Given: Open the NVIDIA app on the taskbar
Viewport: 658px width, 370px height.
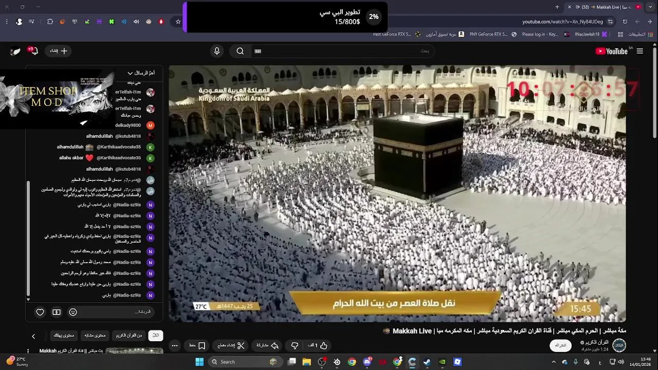Looking at the screenshot, I should (442, 362).
